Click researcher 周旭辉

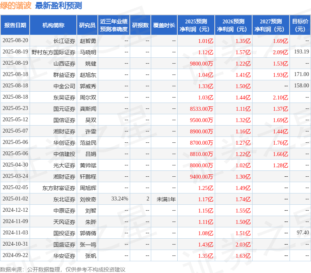[x=88, y=188]
